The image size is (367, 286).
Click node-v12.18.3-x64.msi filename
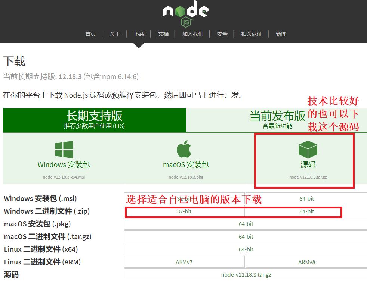click(64, 177)
